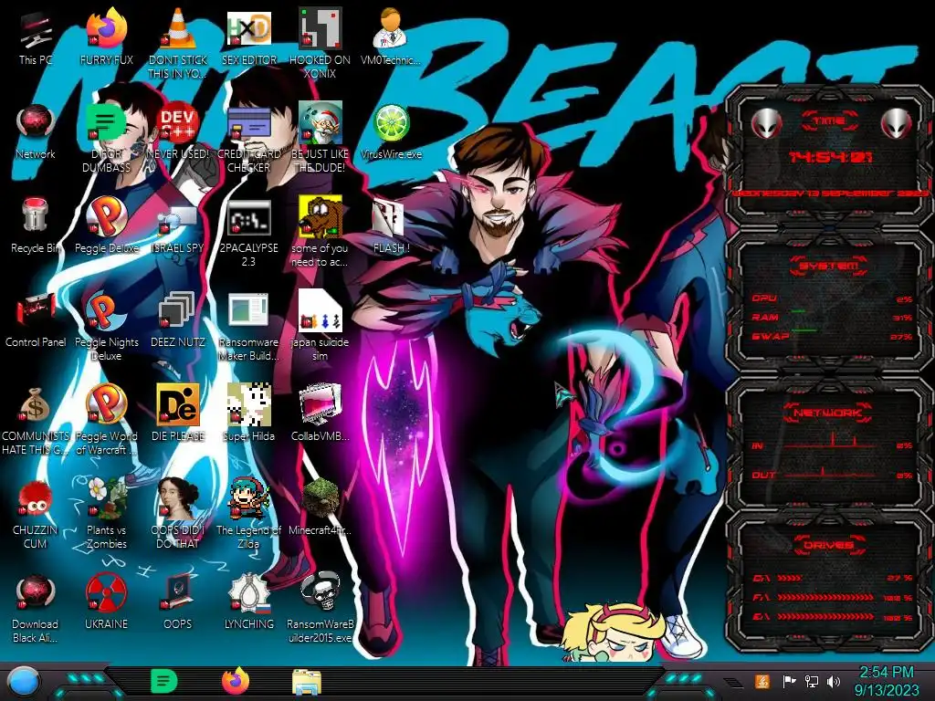This screenshot has height=701, width=935.
Task: Open the Action Center flag tray icon
Action: pos(789,681)
